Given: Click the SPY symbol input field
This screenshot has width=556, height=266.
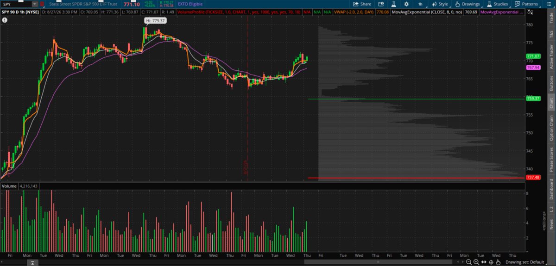Looking at the screenshot, I should point(16,4).
